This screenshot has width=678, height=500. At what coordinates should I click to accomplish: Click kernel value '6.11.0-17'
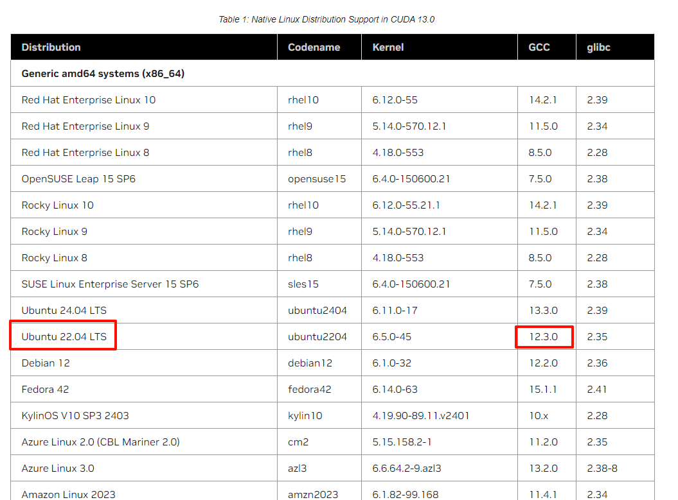[395, 311]
